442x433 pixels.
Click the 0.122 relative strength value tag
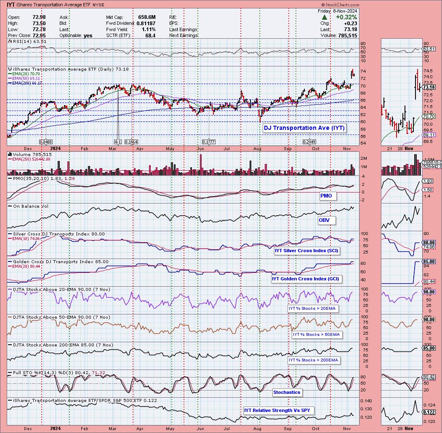click(x=429, y=412)
